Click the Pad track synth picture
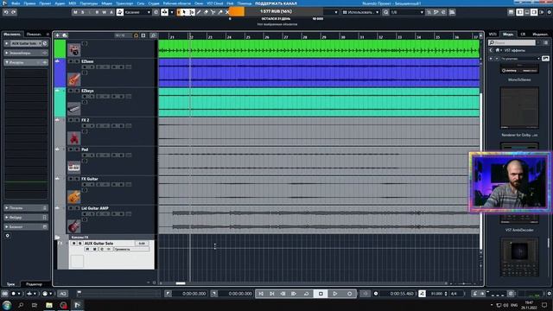Image resolution: width=553 pixels, height=311 pixels. point(73,167)
